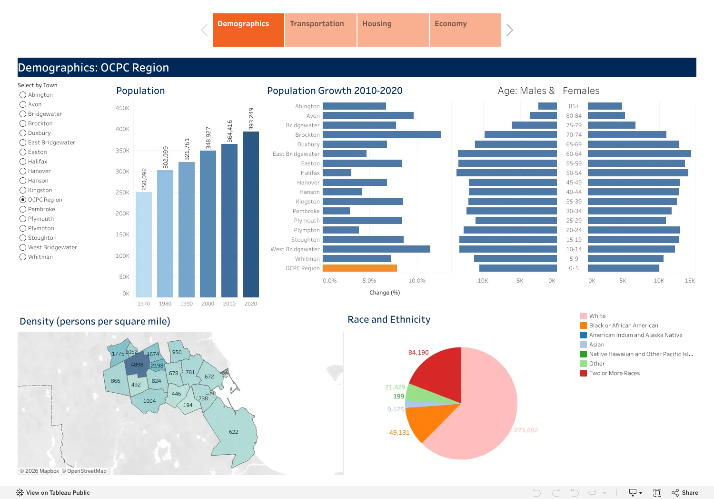Switch to the Housing tab
The image size is (714, 499).
click(x=393, y=30)
